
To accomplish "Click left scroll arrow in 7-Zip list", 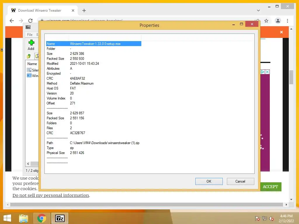I will tap(28, 164).
